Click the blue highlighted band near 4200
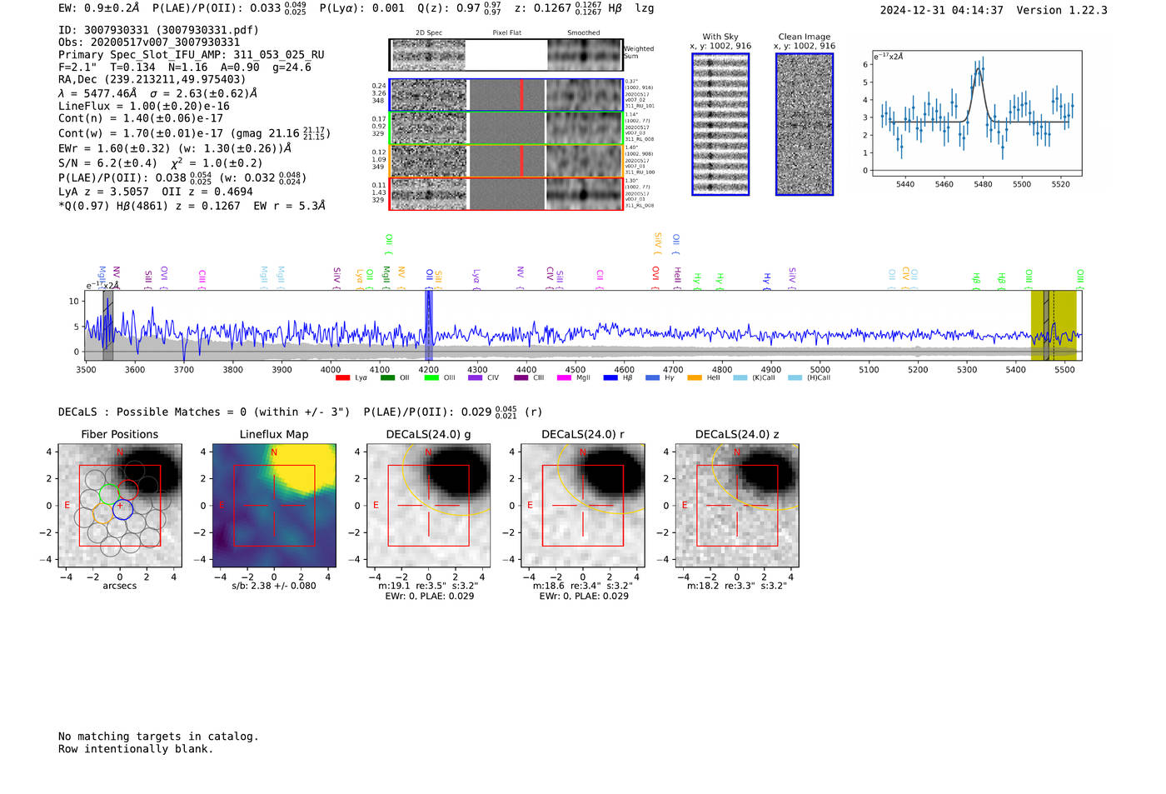Viewport: 1166px width, 794px height. pos(429,325)
